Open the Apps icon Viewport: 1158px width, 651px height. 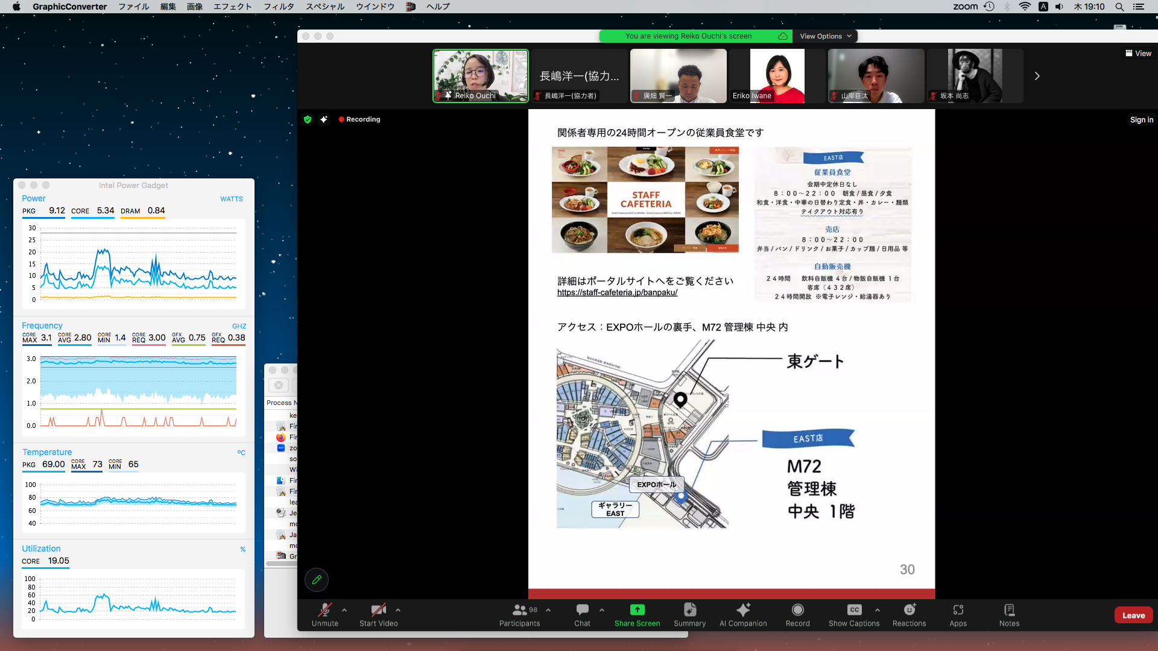click(x=958, y=610)
